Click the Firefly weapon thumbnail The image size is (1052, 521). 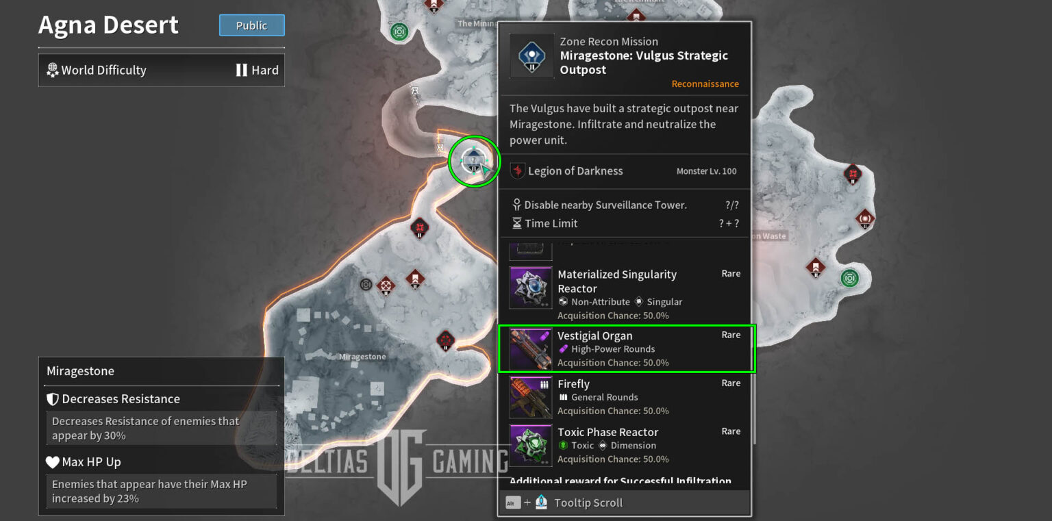(531, 397)
